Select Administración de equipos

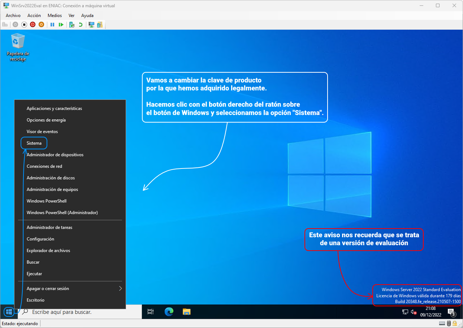(x=70, y=189)
